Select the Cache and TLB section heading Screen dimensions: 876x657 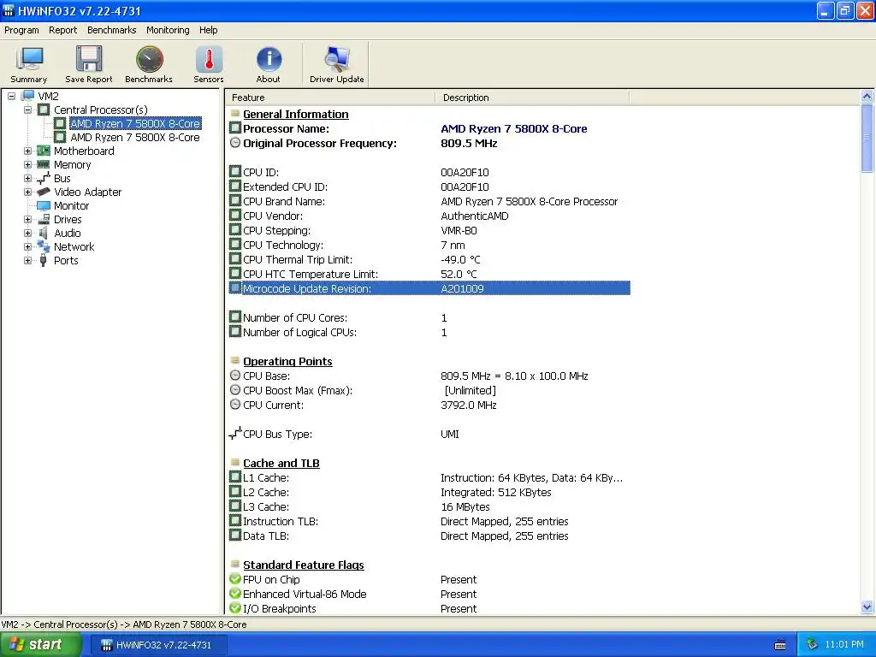coord(281,463)
